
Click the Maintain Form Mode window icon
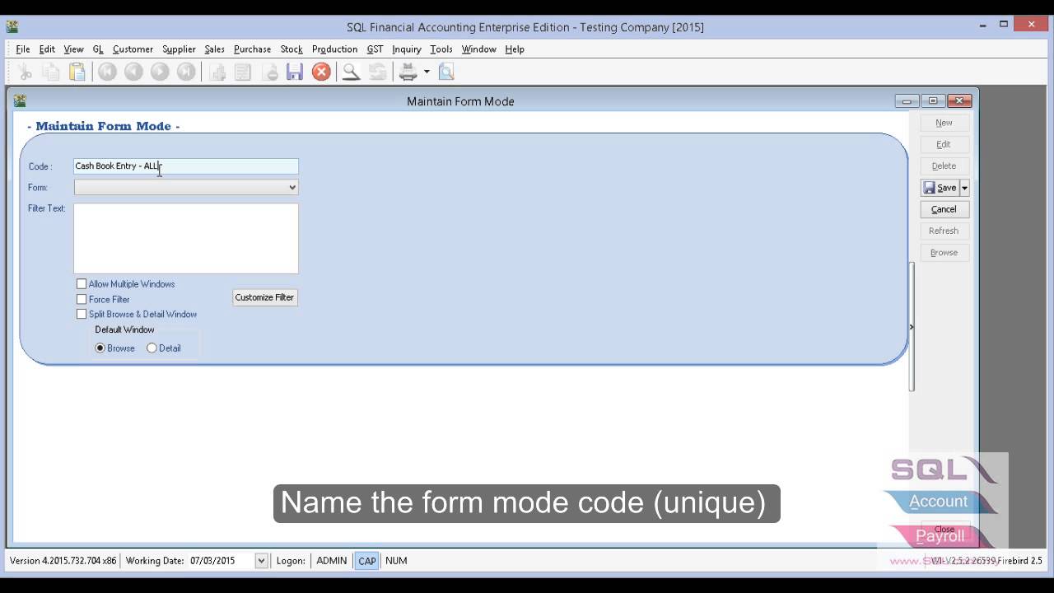(x=20, y=100)
